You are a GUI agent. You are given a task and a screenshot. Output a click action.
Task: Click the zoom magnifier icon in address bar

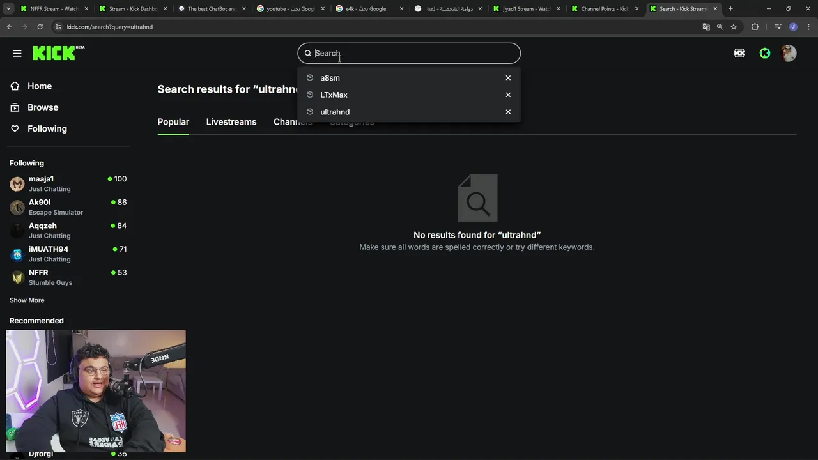[720, 27]
